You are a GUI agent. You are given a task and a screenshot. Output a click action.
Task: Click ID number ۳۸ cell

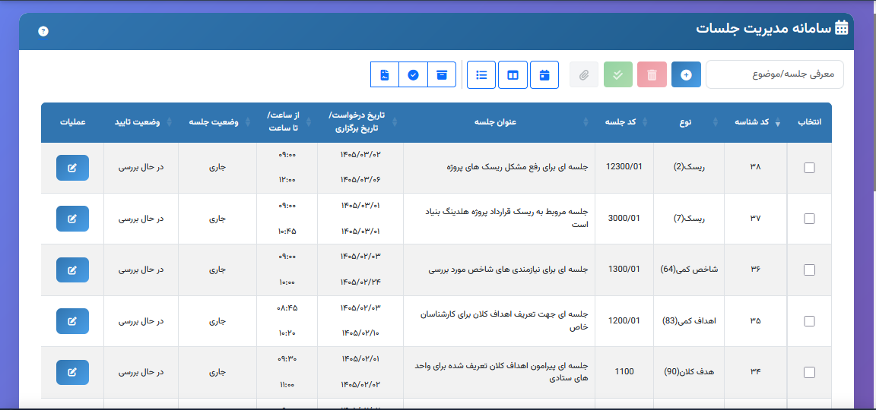coord(755,168)
